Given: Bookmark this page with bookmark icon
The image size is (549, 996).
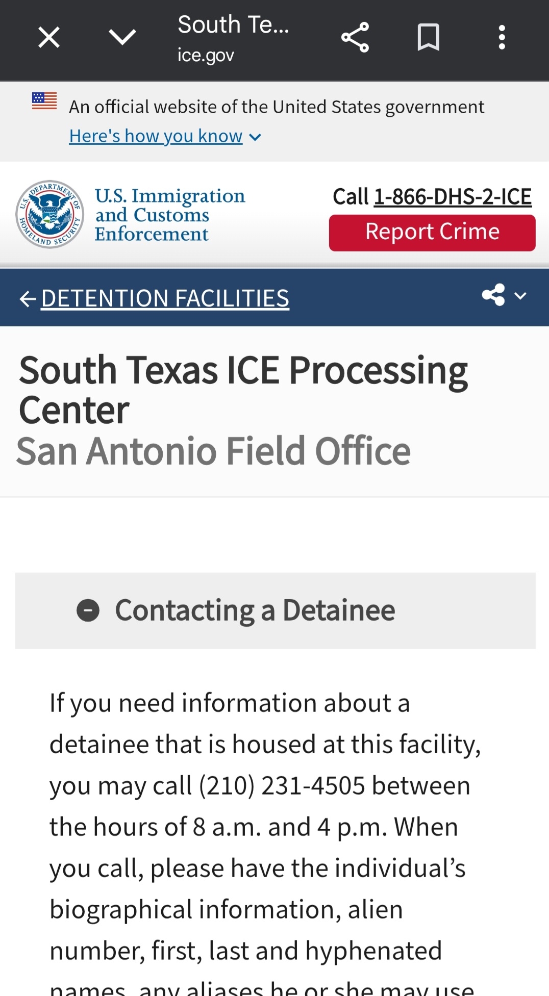Looking at the screenshot, I should click(x=428, y=37).
